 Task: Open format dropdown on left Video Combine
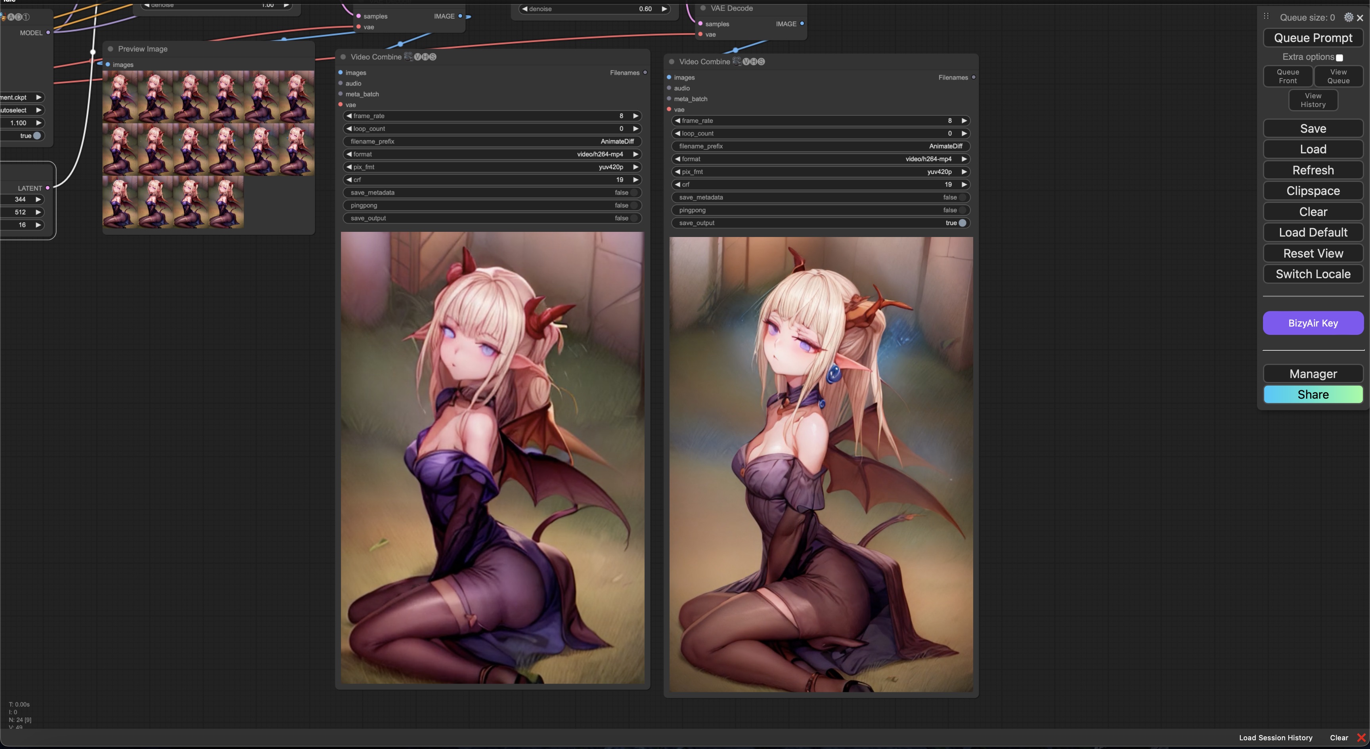tap(492, 154)
